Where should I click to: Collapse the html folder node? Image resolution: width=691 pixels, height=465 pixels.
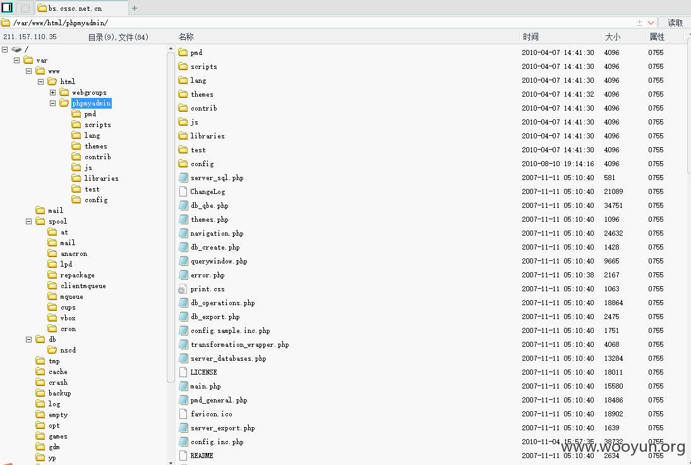(x=40, y=82)
